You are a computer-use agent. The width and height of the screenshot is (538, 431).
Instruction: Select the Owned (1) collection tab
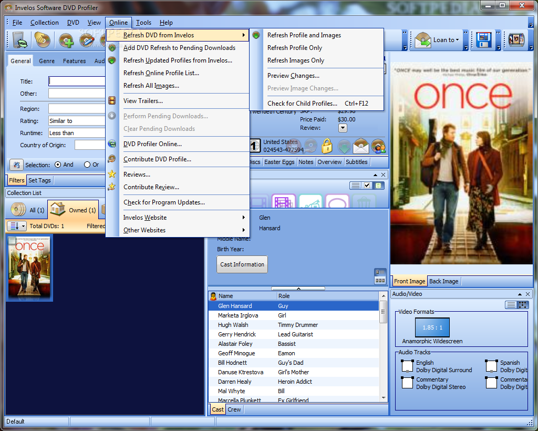[x=73, y=210]
